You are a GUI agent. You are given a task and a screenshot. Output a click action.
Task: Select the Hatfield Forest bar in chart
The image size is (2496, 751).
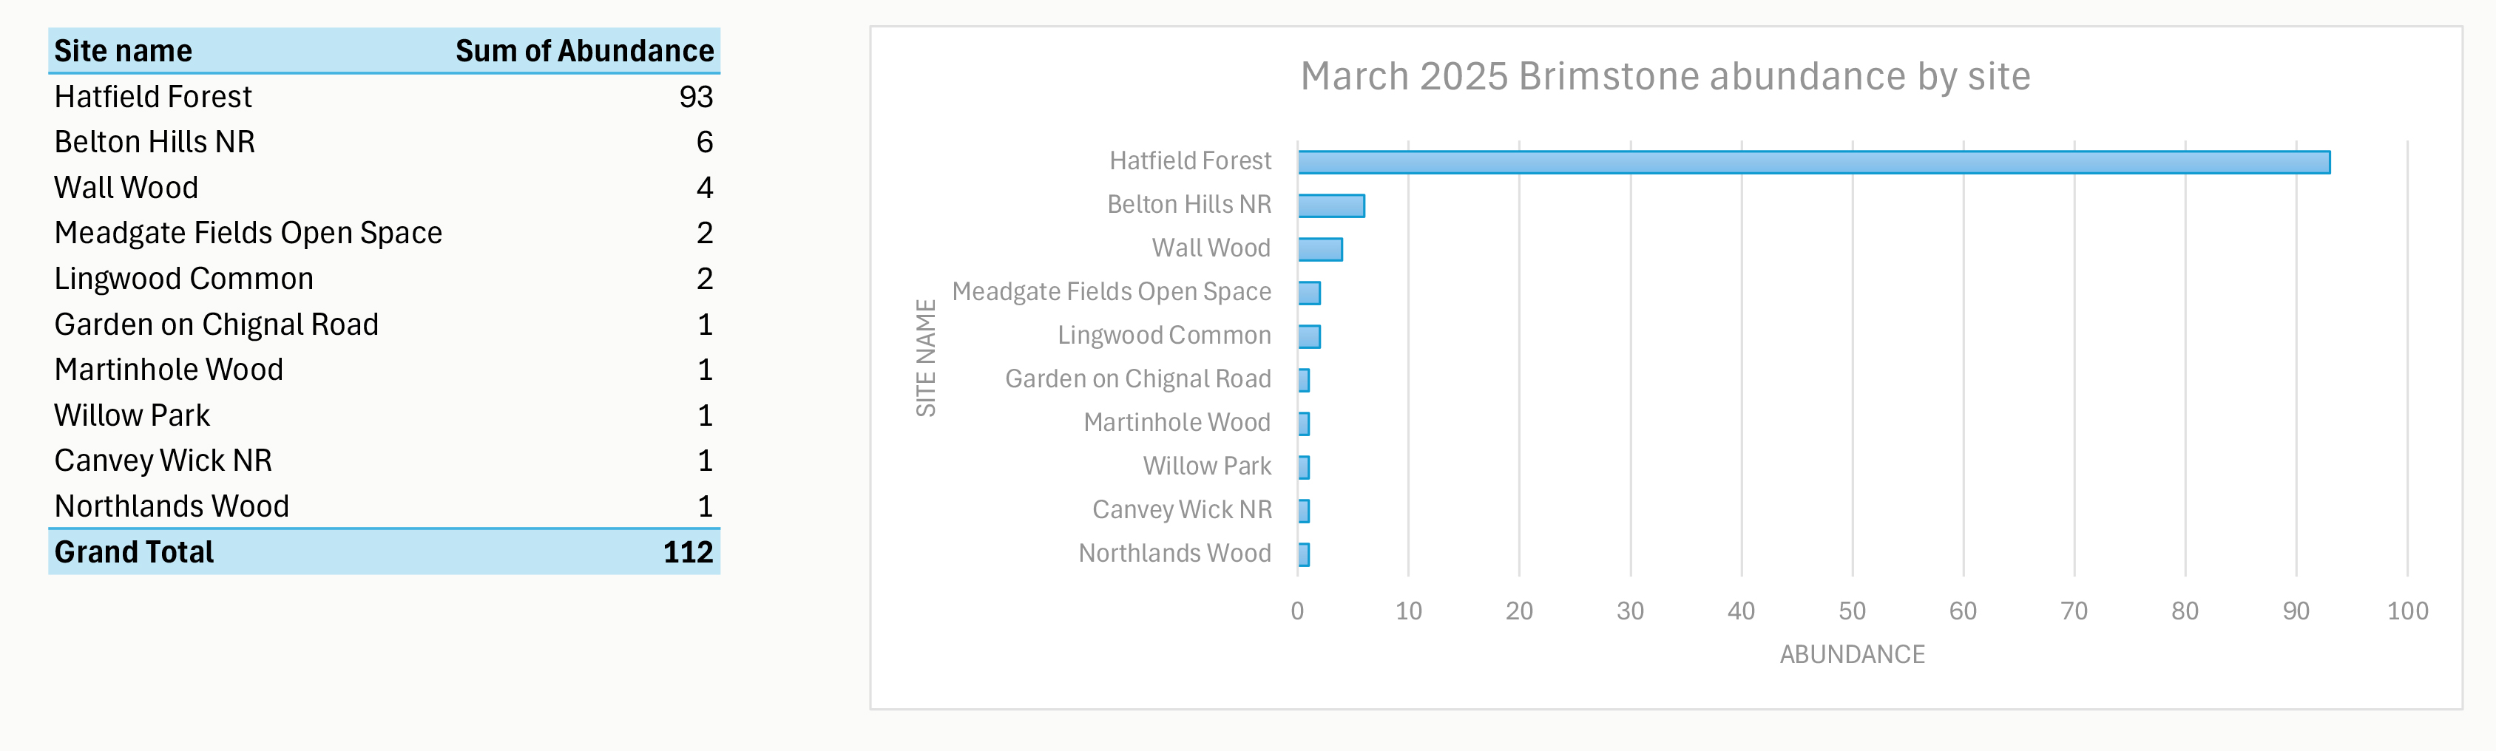tap(1814, 162)
